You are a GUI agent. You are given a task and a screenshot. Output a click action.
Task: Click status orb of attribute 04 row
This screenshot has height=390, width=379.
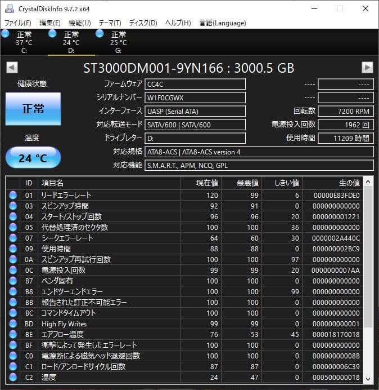coord(13,216)
